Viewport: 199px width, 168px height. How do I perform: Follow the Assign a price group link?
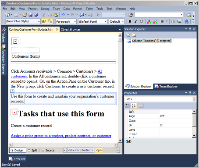(x=61, y=136)
